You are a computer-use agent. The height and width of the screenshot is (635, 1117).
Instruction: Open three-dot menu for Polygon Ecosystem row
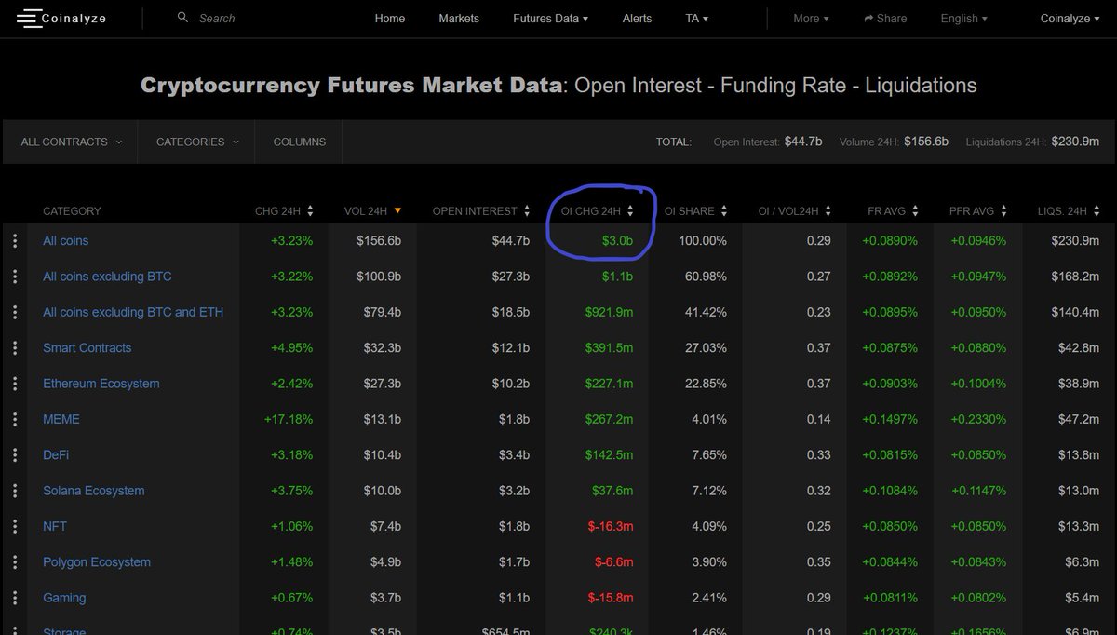pos(15,562)
